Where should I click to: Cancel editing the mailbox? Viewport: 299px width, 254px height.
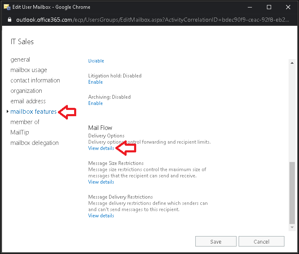[x=262, y=242]
